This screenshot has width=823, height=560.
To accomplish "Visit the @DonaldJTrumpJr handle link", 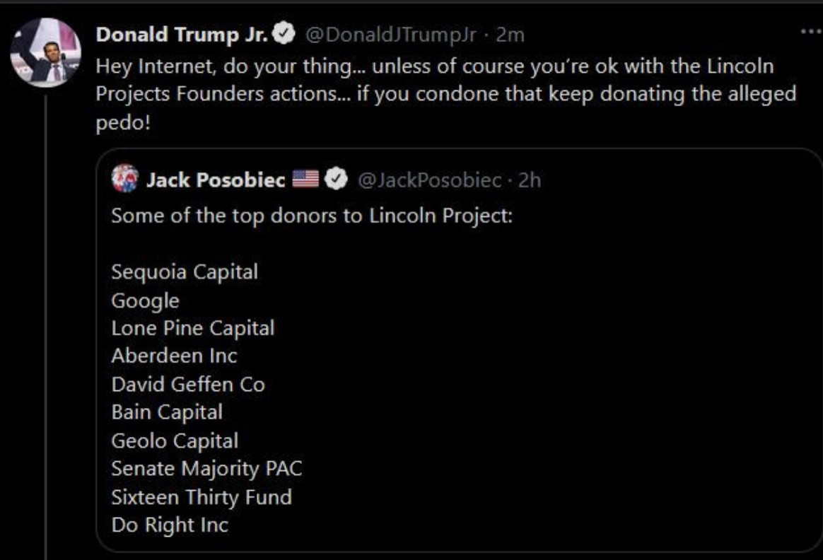I will (x=390, y=34).
